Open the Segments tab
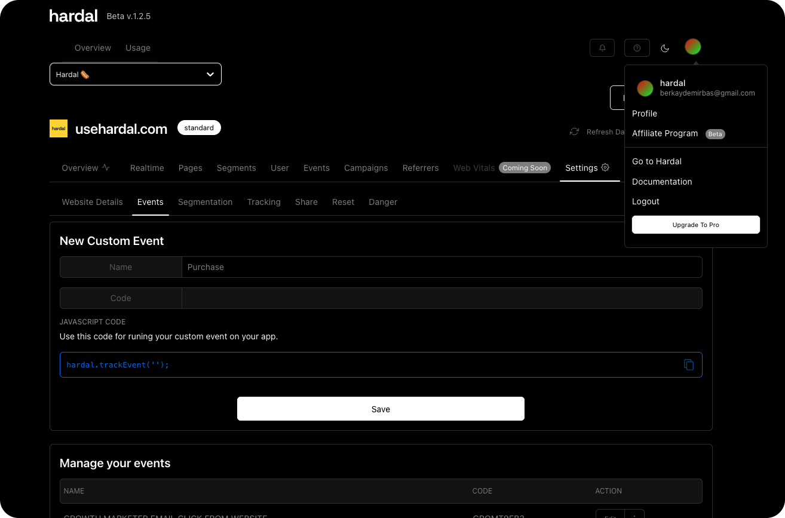The image size is (785, 518). click(237, 168)
